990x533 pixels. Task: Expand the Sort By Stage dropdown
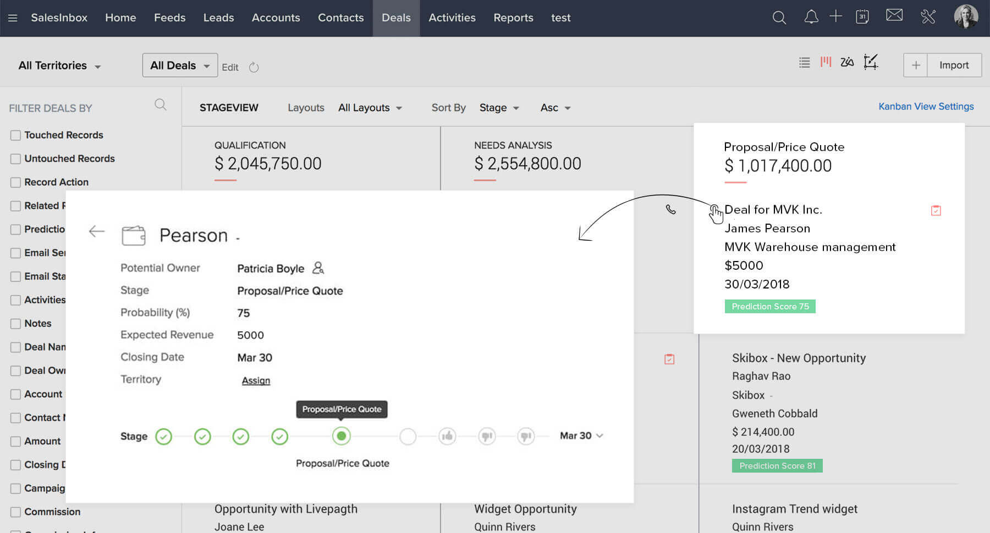(499, 108)
